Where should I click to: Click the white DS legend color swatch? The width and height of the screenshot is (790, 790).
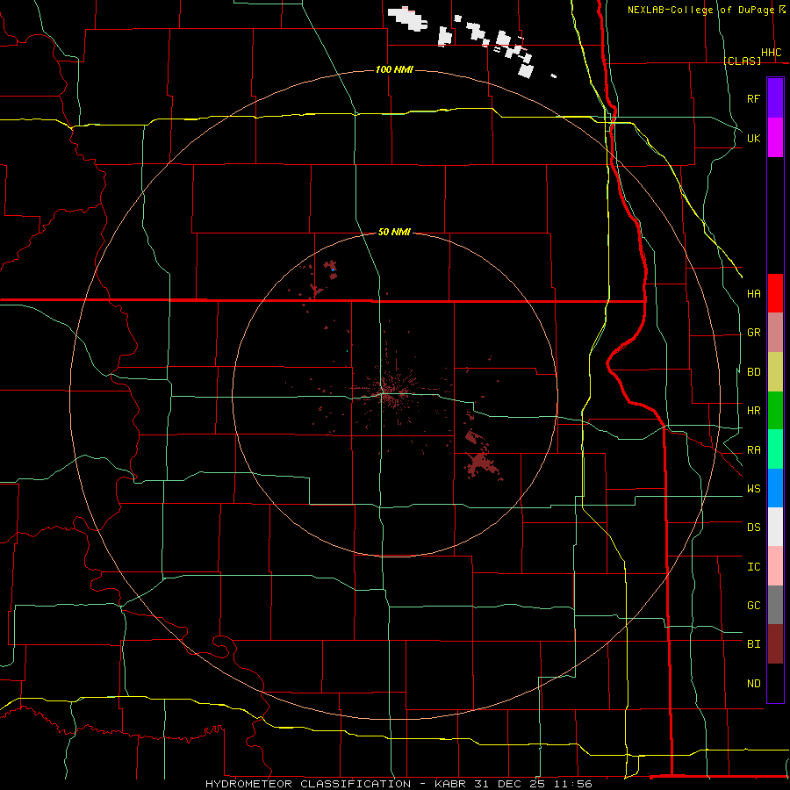[775, 527]
